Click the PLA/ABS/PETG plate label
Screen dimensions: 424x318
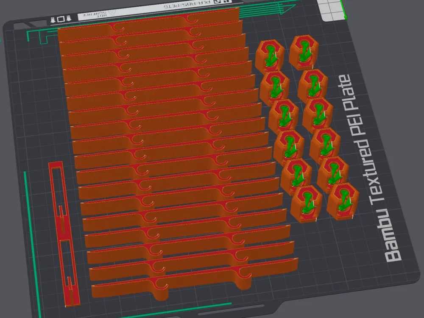[187, 4]
